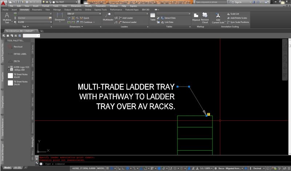Insert a Table from the ribbon

(x=153, y=17)
